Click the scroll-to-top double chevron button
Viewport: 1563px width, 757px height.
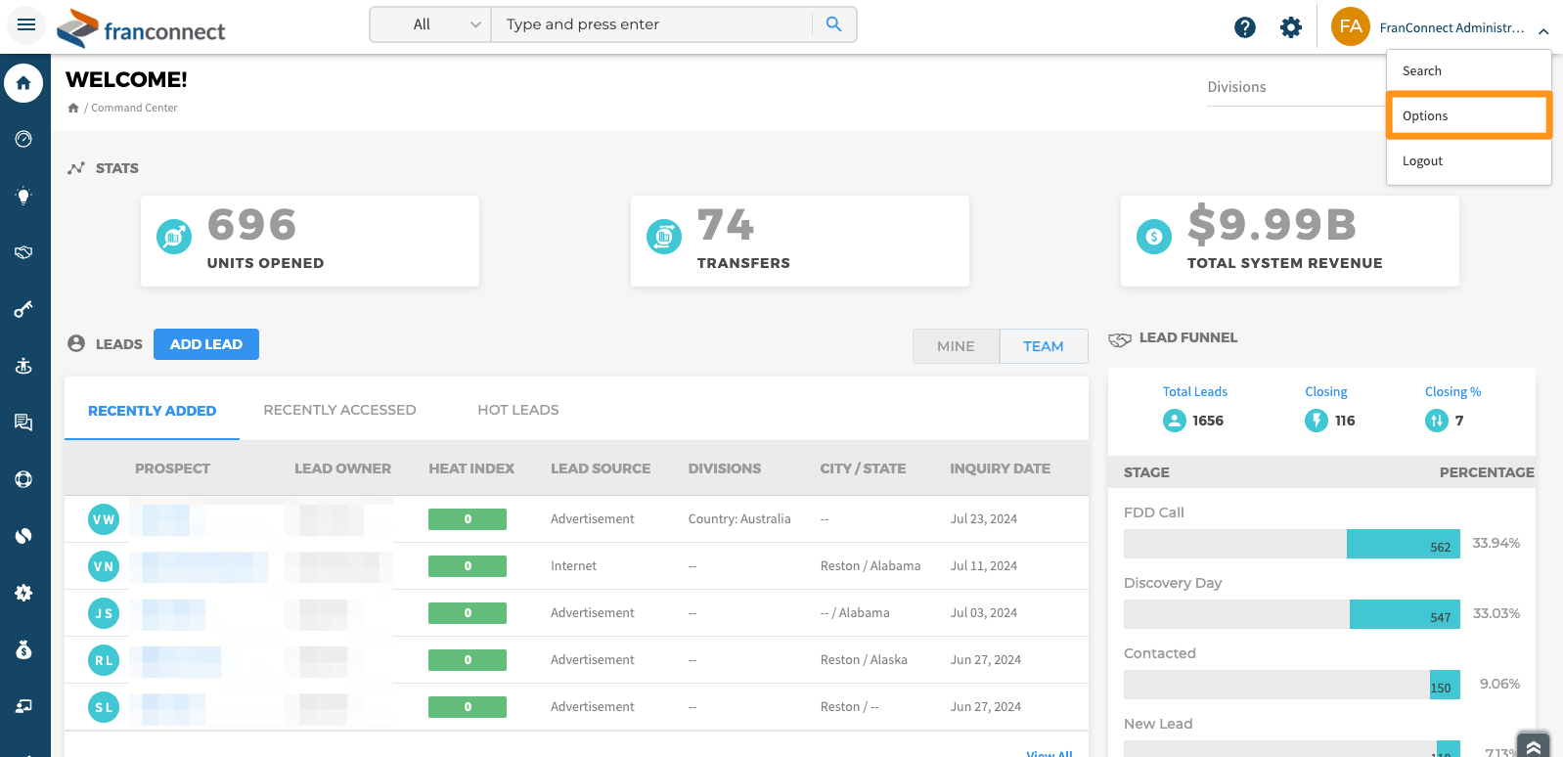coord(1534,745)
